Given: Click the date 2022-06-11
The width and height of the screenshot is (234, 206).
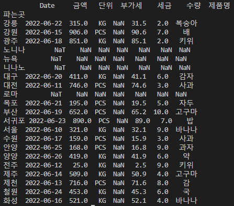Looking at the screenshot, I should (43, 86).
